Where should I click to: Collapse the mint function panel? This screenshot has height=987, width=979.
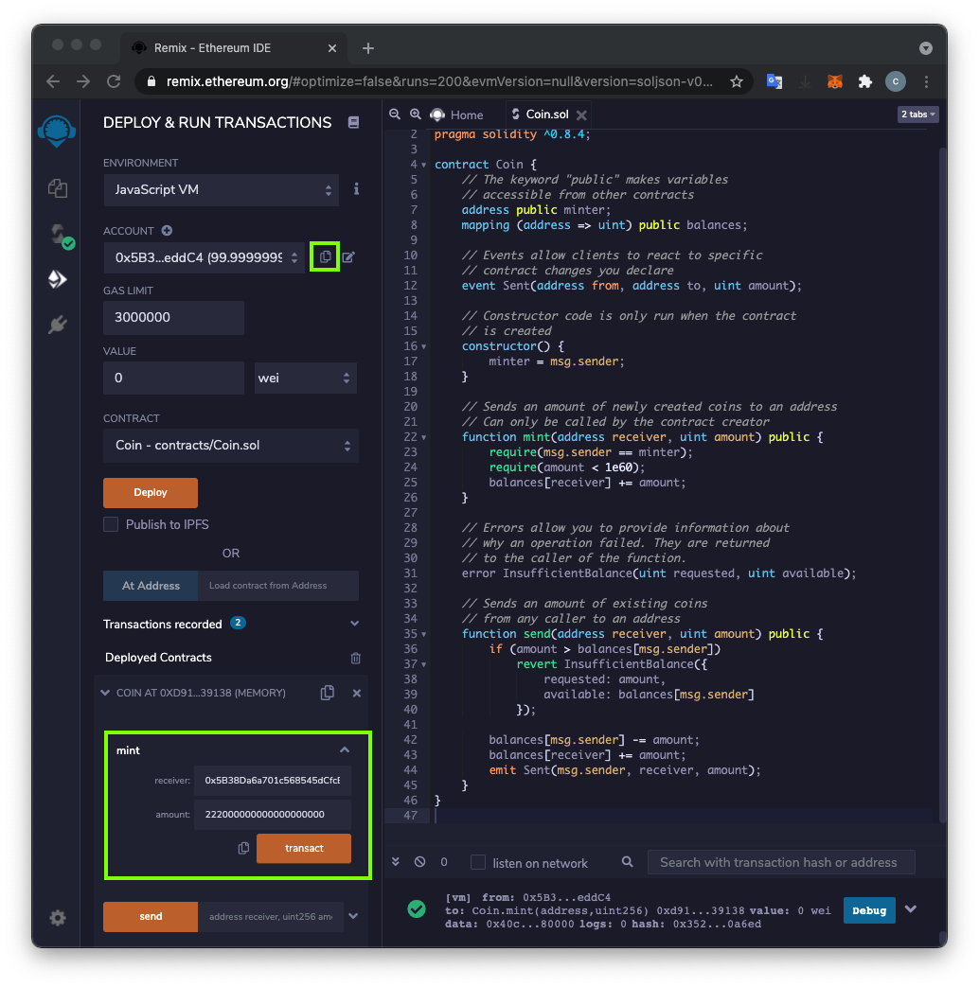tap(345, 749)
